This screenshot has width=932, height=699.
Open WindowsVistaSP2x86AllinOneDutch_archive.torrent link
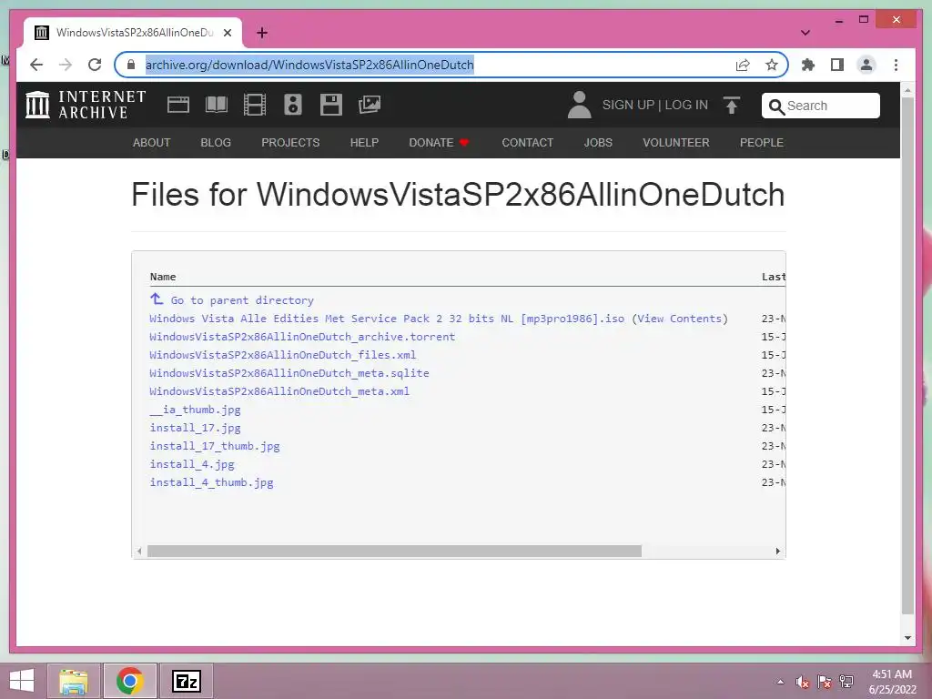[302, 337]
